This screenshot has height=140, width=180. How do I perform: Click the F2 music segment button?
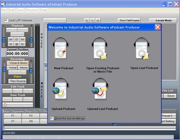[x=31, y=116]
